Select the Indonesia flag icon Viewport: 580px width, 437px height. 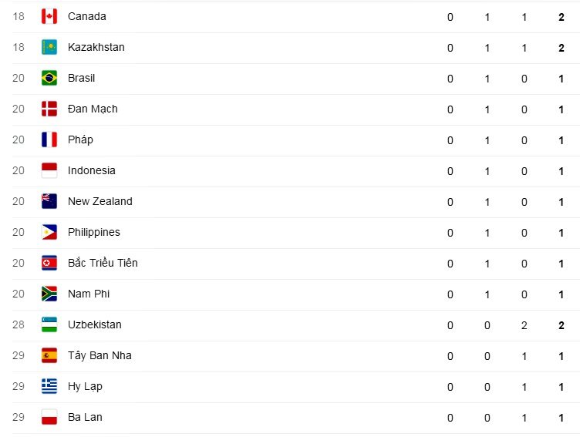click(49, 170)
